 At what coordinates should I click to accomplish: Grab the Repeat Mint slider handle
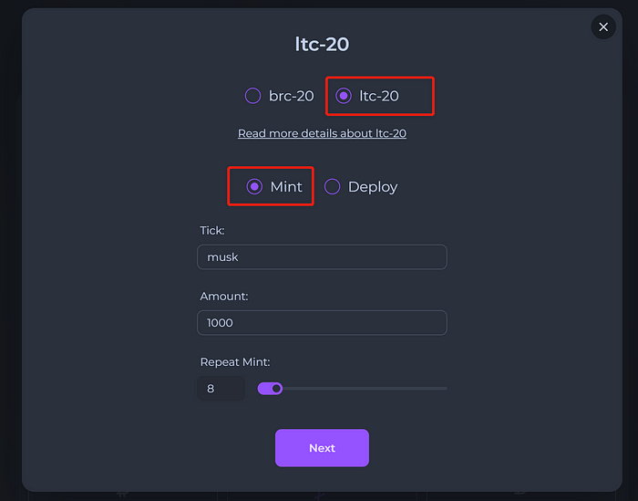pyautogui.click(x=276, y=389)
